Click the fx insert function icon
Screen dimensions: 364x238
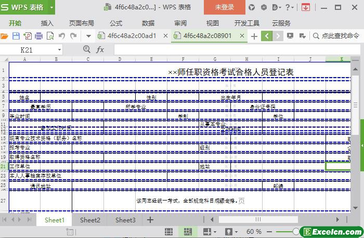(x=100, y=49)
